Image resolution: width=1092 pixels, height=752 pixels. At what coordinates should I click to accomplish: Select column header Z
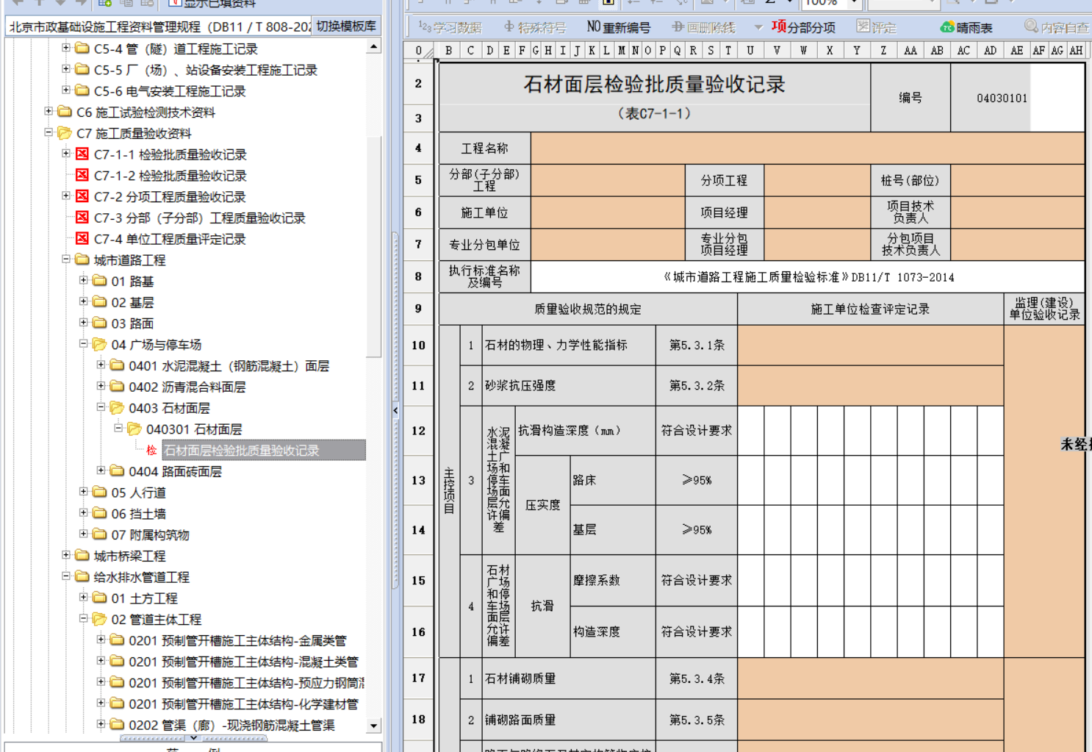pyautogui.click(x=883, y=51)
